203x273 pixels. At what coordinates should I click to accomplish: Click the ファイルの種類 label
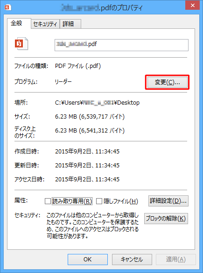click(31, 66)
